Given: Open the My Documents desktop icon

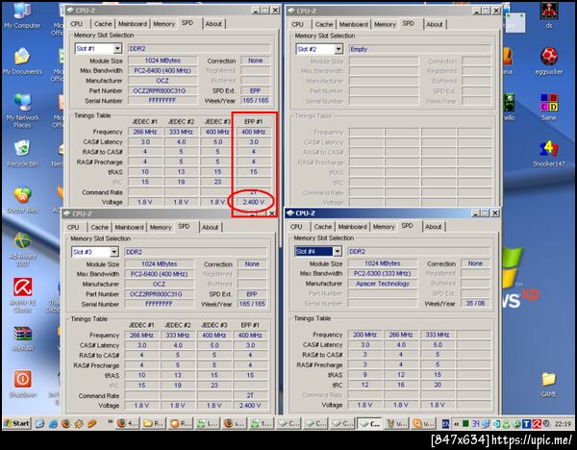Looking at the screenshot, I should [22, 61].
